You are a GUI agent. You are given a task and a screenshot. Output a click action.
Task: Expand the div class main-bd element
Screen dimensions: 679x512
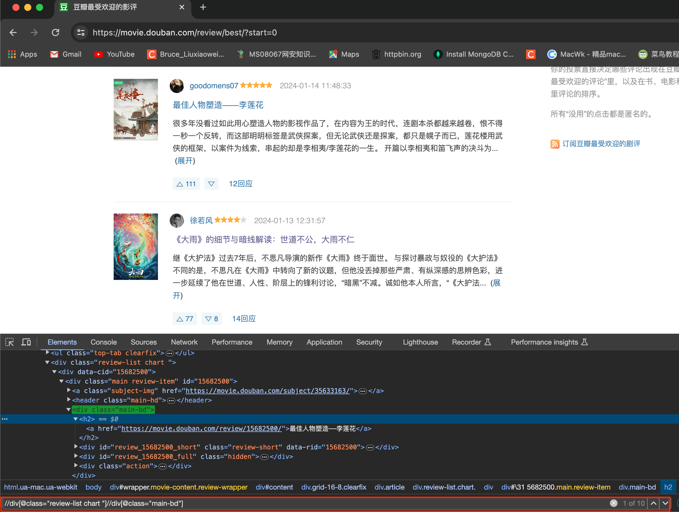tap(67, 410)
